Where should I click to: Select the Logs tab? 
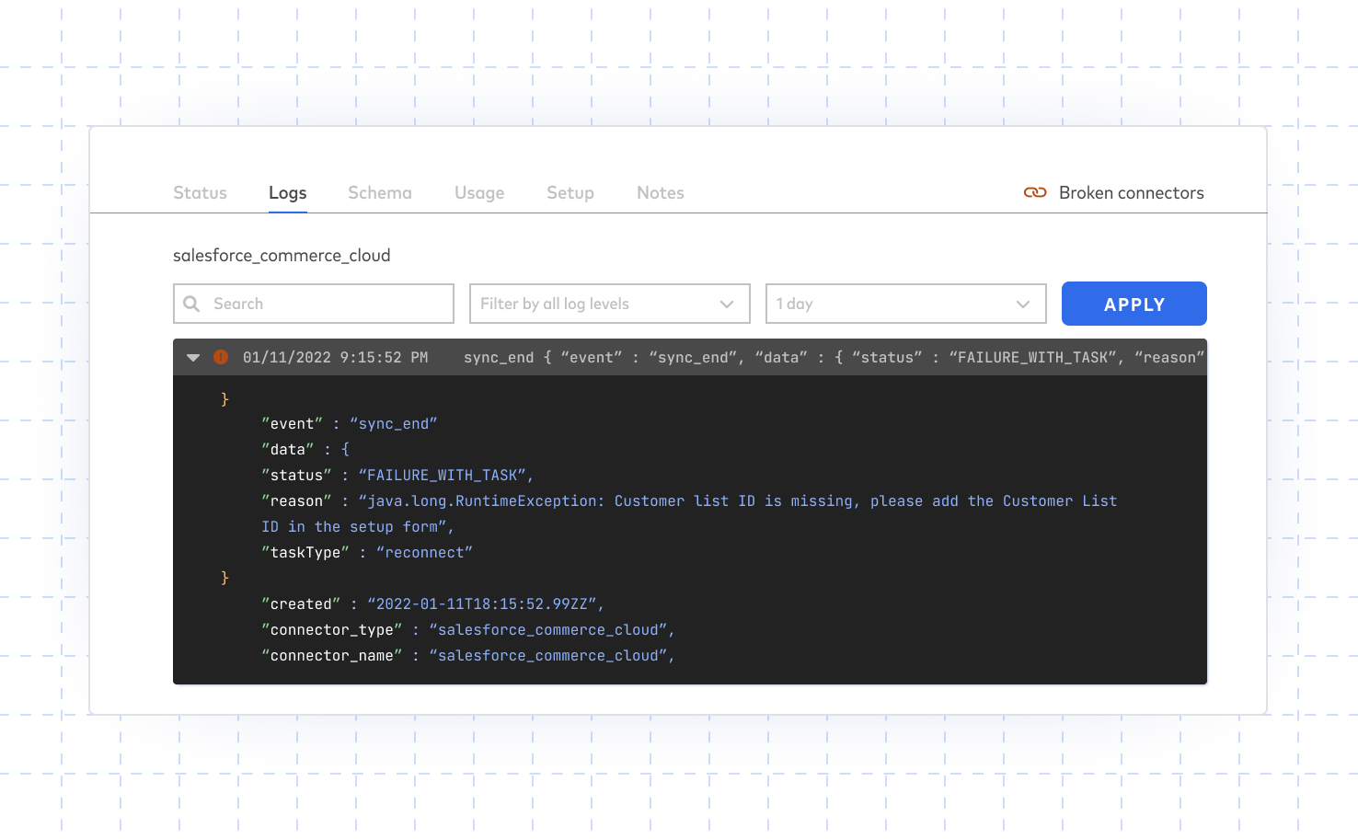click(287, 193)
